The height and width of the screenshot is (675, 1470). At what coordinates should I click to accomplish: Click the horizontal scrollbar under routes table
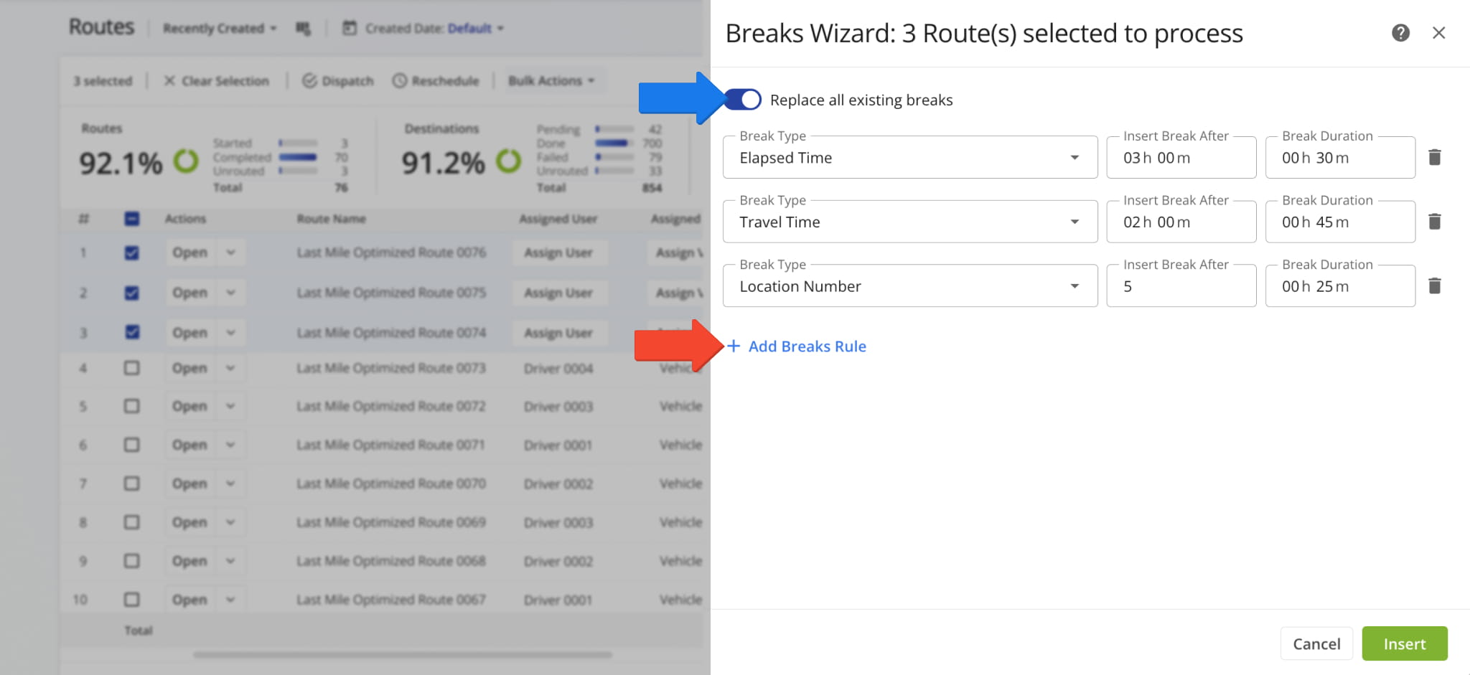click(x=402, y=655)
